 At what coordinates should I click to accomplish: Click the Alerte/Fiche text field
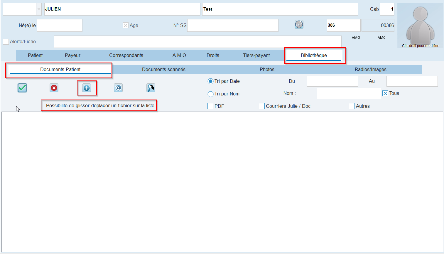point(198,42)
